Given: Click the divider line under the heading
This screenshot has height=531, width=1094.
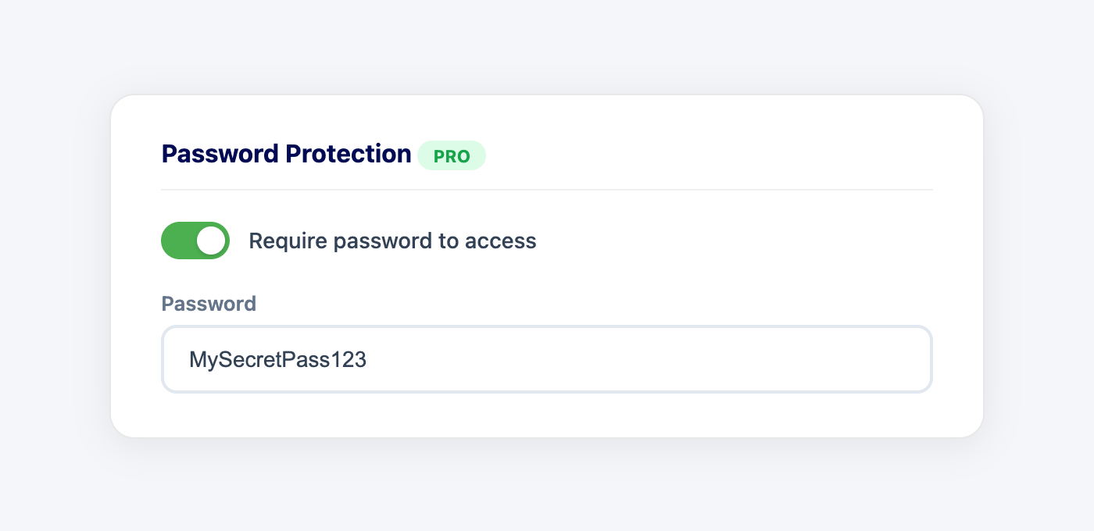Looking at the screenshot, I should pyautogui.click(x=547, y=188).
